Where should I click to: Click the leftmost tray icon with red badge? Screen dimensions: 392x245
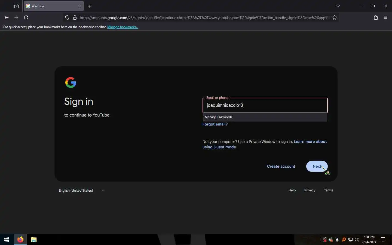(324, 240)
